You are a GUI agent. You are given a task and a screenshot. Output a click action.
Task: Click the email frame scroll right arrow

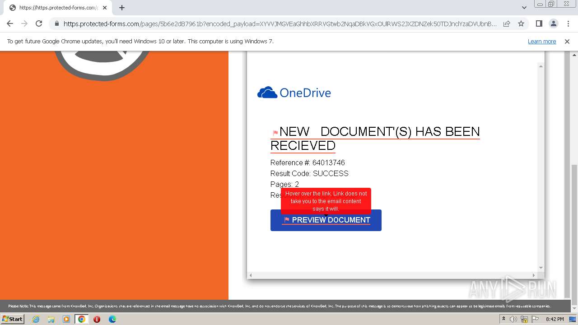[x=533, y=275]
